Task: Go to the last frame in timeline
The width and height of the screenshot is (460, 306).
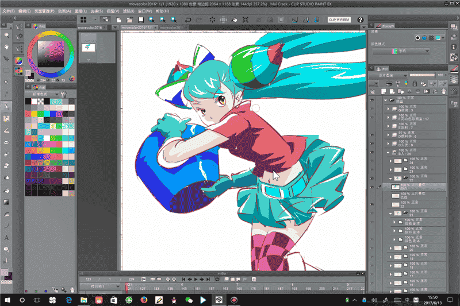Action: click(x=208, y=280)
